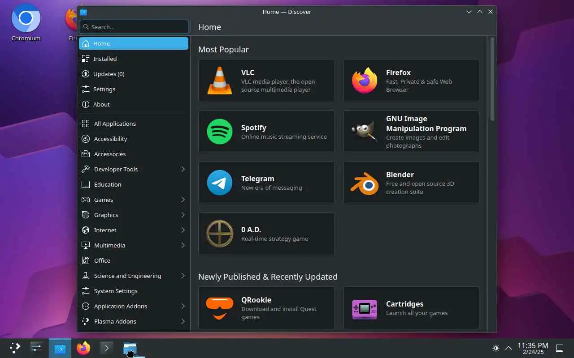Click the System Settings category icon
This screenshot has width=574, height=358.
(86, 291)
